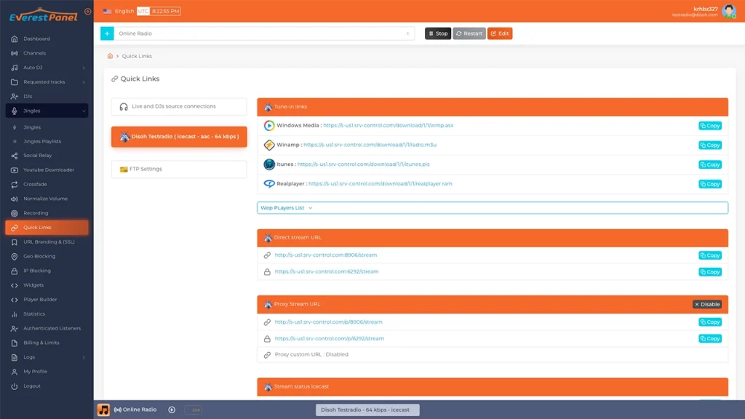The image size is (745, 419).
Task: Open the user profile avatar
Action: [x=728, y=11]
